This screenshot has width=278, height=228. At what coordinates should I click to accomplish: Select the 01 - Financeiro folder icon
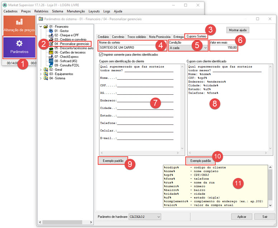[x=46, y=27]
